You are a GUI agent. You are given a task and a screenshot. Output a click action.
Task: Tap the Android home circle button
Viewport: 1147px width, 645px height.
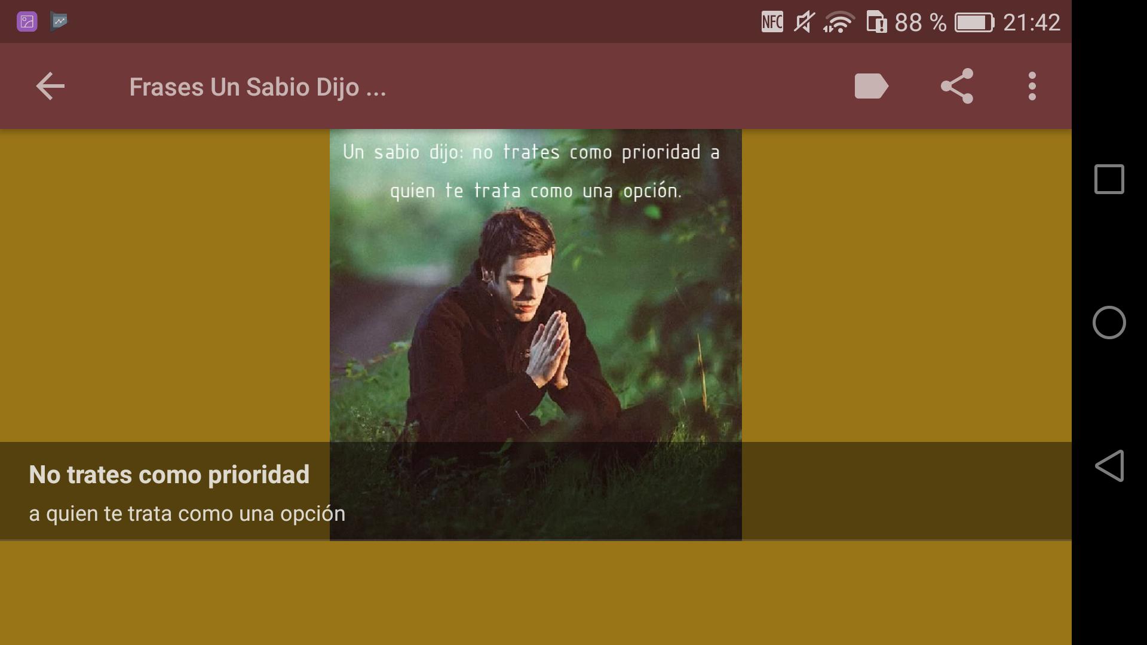click(x=1109, y=322)
